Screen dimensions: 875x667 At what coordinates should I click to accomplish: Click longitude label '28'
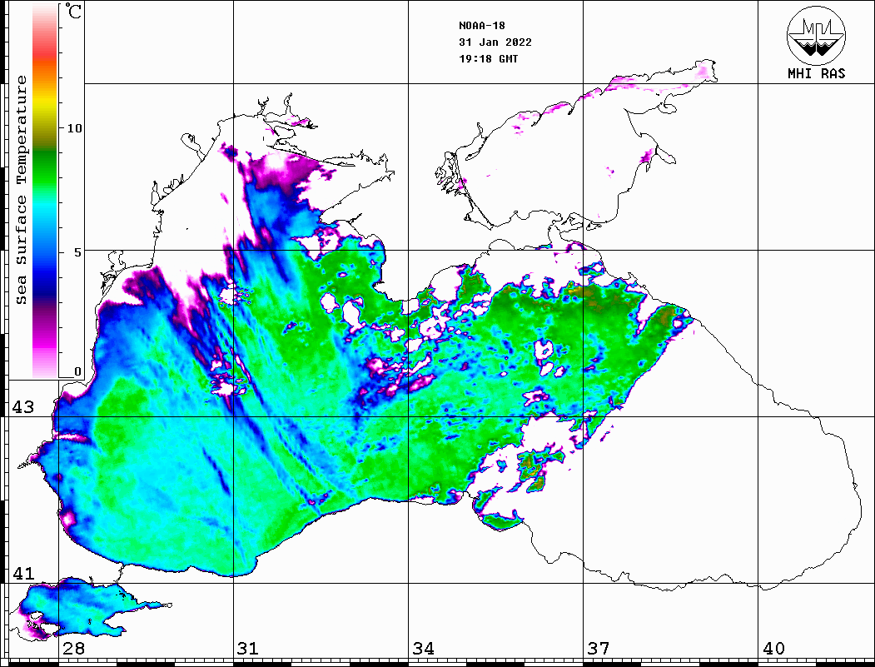(73, 649)
